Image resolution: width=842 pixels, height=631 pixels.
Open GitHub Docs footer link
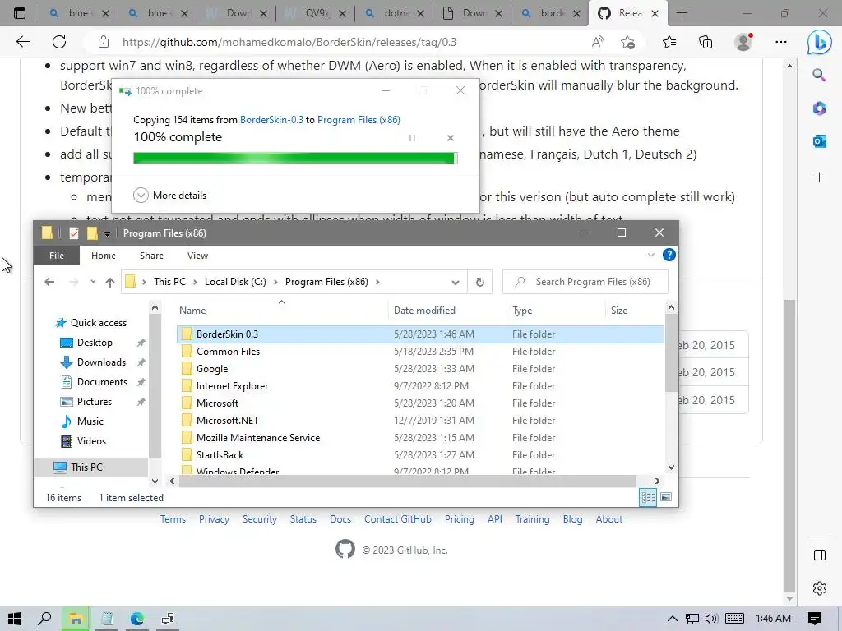click(340, 519)
